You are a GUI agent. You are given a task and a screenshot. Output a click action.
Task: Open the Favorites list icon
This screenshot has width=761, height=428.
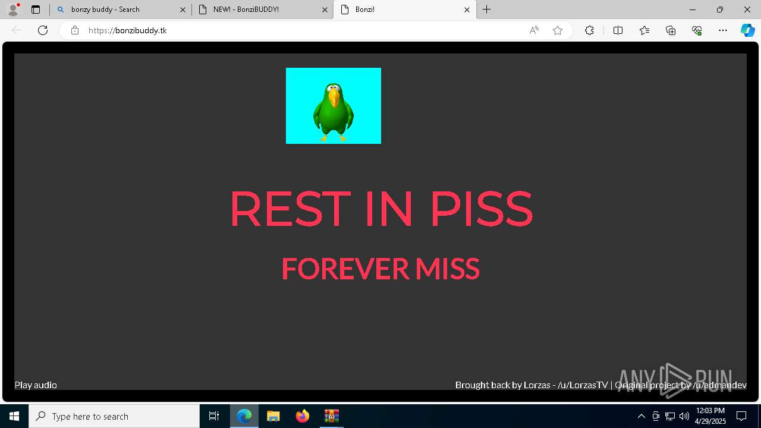click(x=644, y=30)
